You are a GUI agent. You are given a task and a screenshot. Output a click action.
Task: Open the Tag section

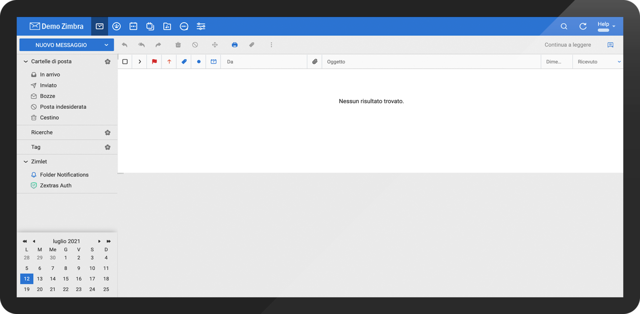tap(36, 147)
